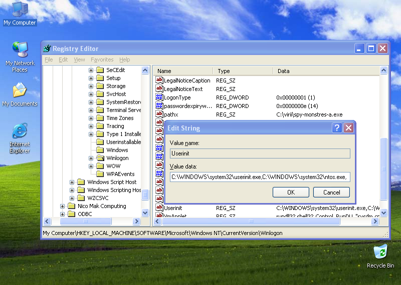Screen dimensions: 401x285
Task: Open My Network Places desktop icon
Action: click(x=20, y=56)
